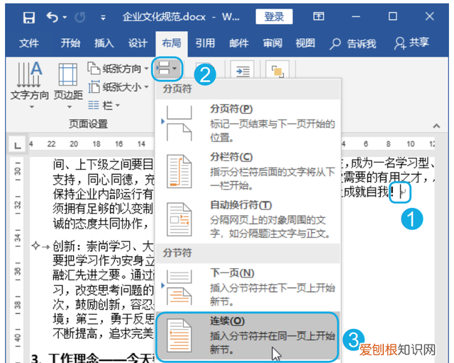Collapse the ribbon with chevron
Screen dimensions: 454x363
point(436,126)
